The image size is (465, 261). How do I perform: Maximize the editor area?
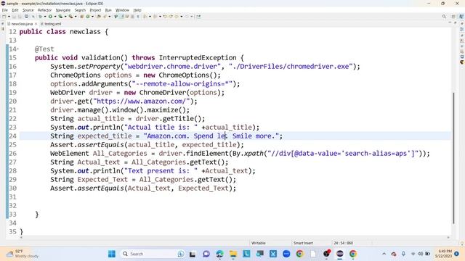coord(456,22)
